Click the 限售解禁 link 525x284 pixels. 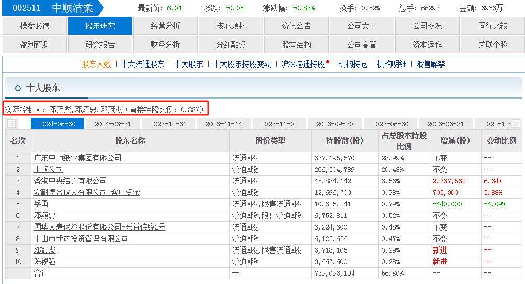[430, 64]
